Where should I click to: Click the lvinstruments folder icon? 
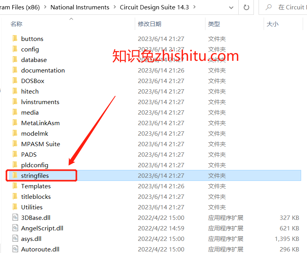tap(15, 102)
